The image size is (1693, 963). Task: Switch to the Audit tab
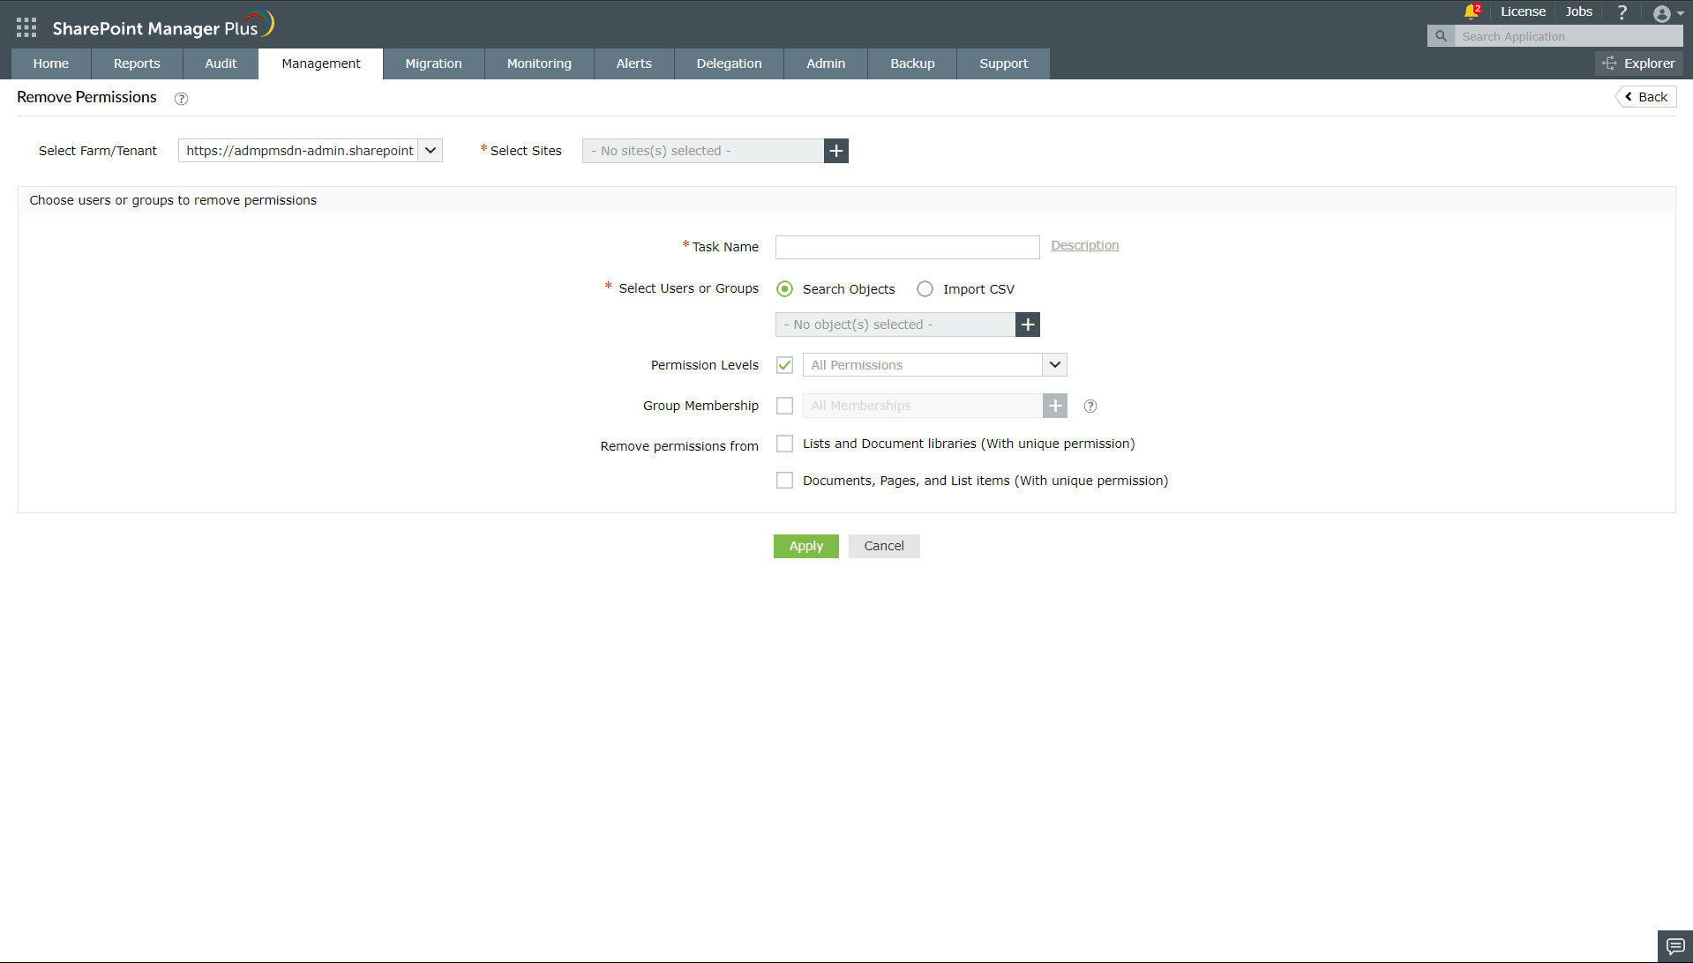point(221,63)
